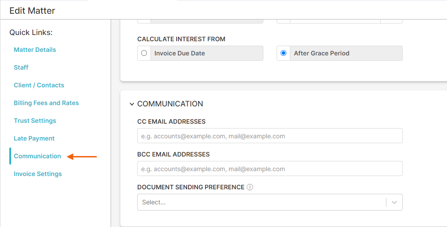Open Client / Contacts quick link
This screenshot has width=447, height=227.
click(x=39, y=85)
